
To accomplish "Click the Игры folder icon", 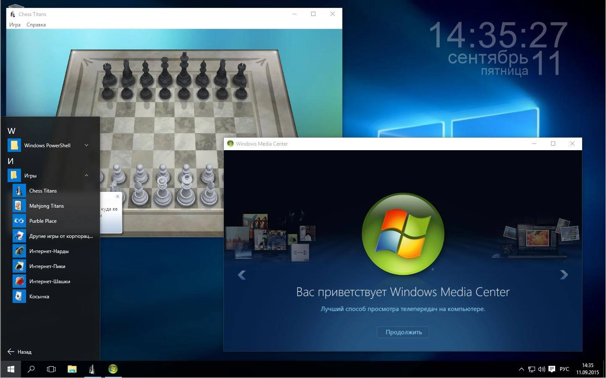I will pyautogui.click(x=14, y=176).
